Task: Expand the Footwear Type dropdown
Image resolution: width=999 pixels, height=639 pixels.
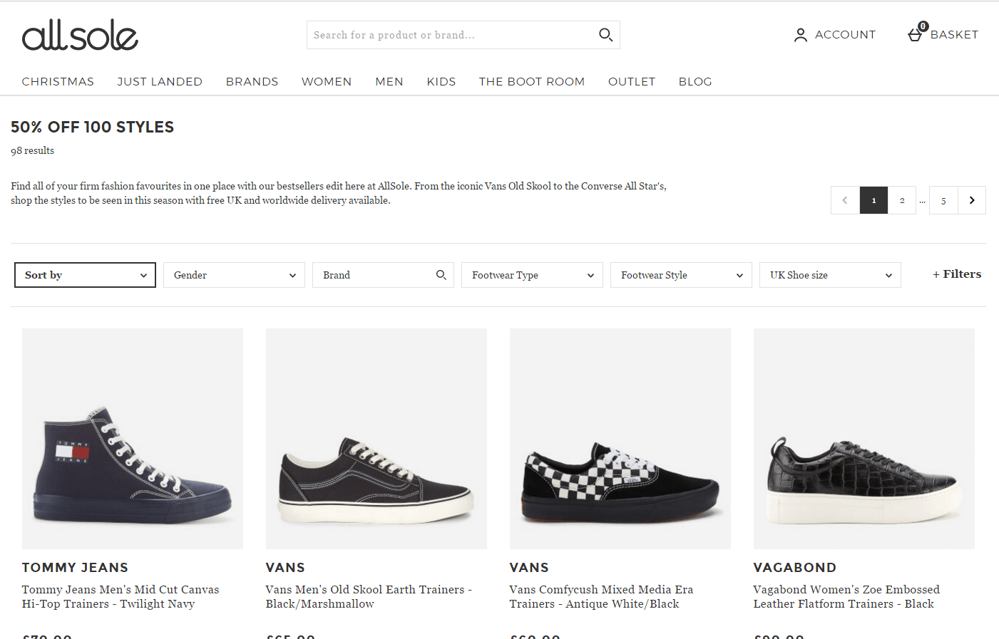Action: point(532,275)
